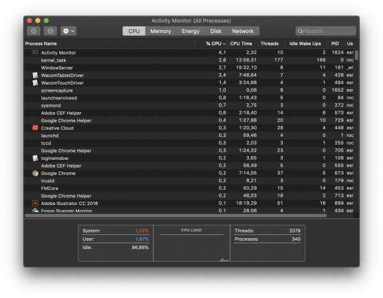Select the WindowServer process row
This screenshot has height=298, width=383.
188,67
